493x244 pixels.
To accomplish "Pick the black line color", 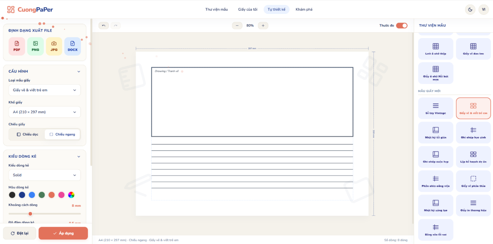I will click(12, 195).
